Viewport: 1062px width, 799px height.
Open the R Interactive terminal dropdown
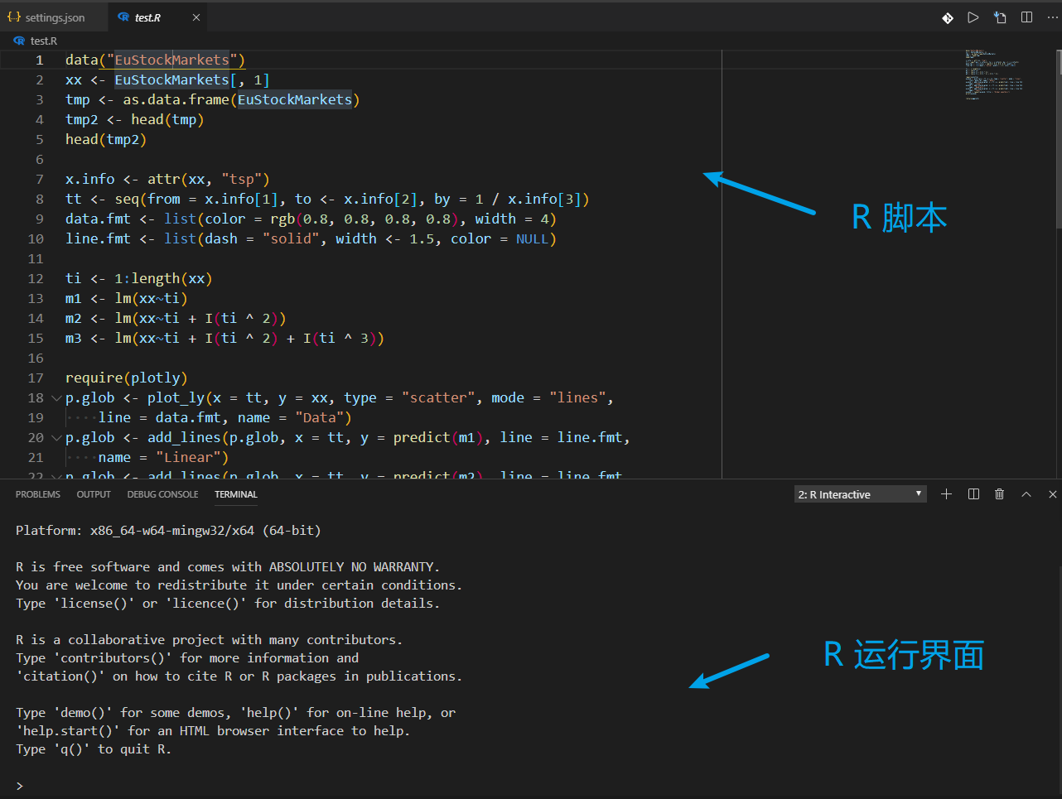pyautogui.click(x=861, y=494)
